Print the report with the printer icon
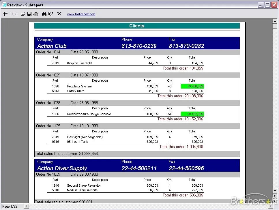The height and width of the screenshot is (210, 279). tap(36, 14)
